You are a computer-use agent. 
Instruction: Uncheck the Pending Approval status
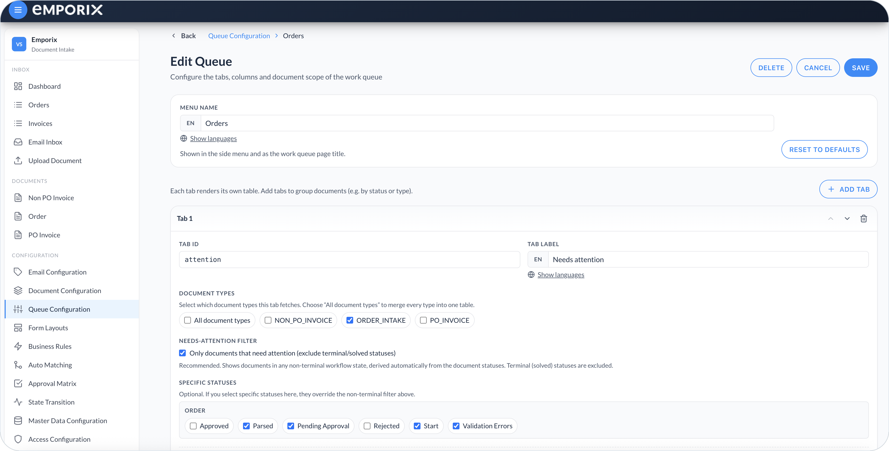coord(290,426)
